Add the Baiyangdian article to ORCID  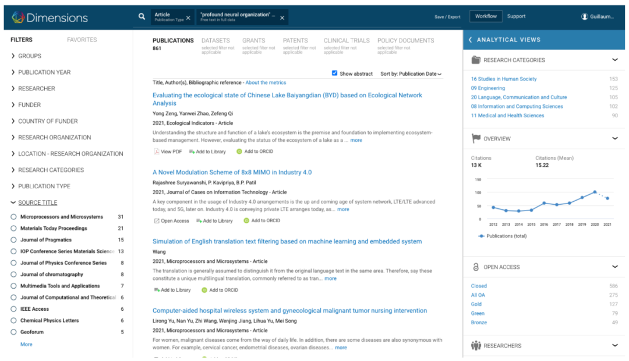click(x=255, y=152)
